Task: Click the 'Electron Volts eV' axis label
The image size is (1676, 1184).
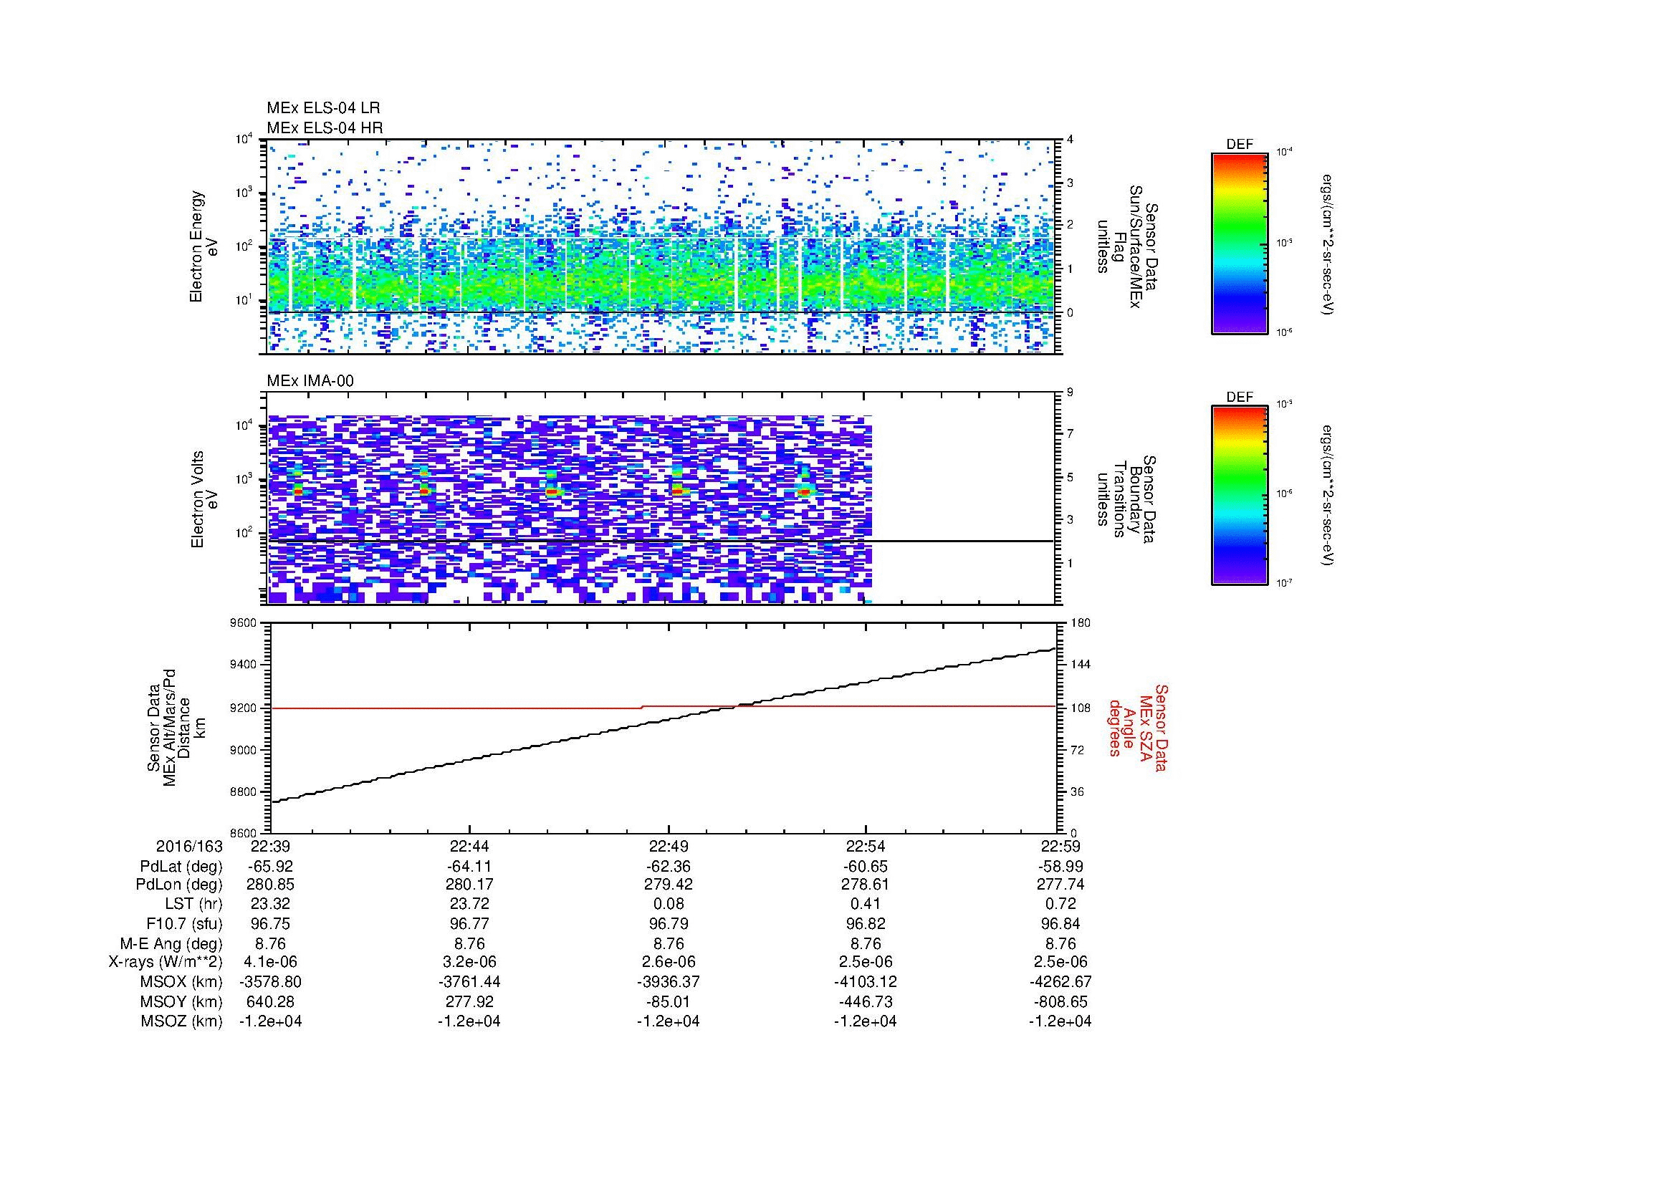Action: 204,500
